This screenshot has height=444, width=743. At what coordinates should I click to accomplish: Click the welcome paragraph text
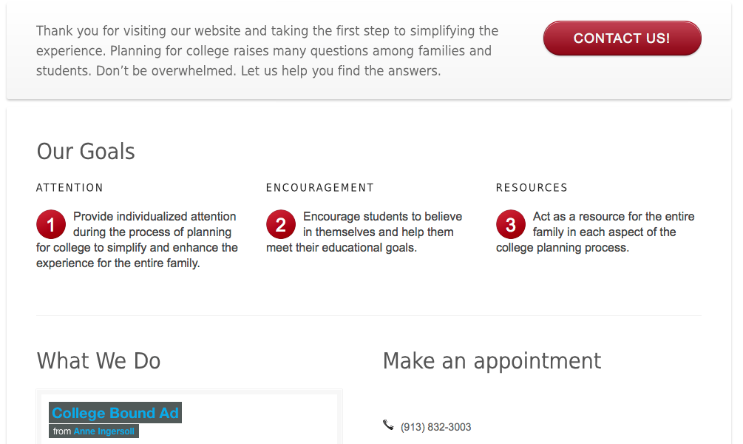click(x=267, y=51)
